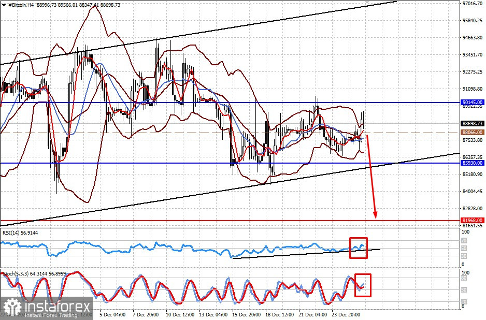Click the 13 Dec 04:00 time label
This screenshot has width=486, height=320.
(x=213, y=314)
